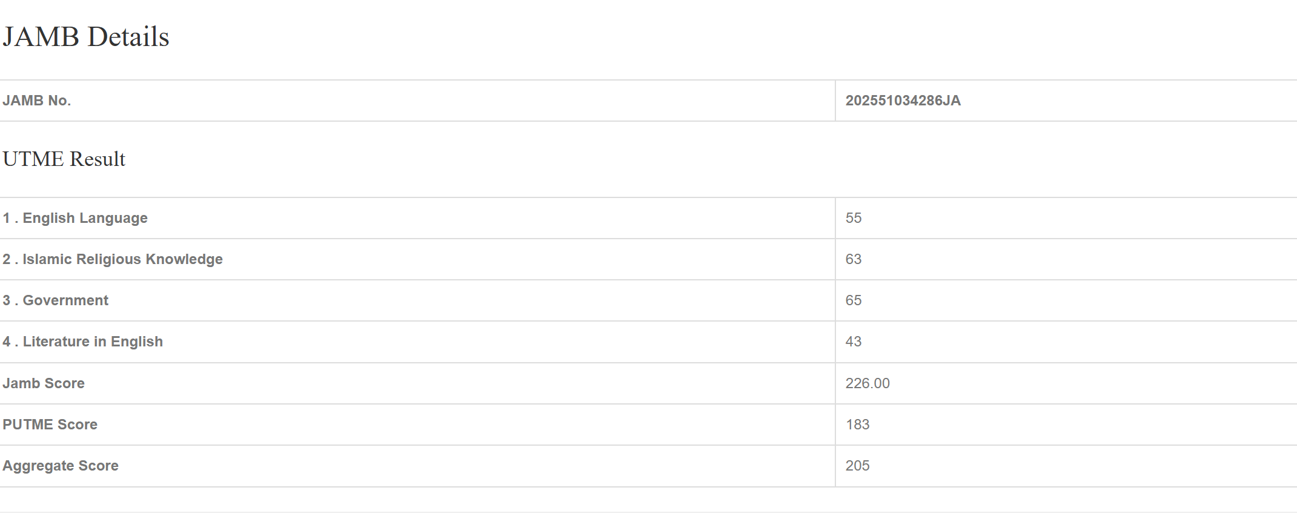
Task: Click the Jamb Score row label
Action: (x=44, y=383)
